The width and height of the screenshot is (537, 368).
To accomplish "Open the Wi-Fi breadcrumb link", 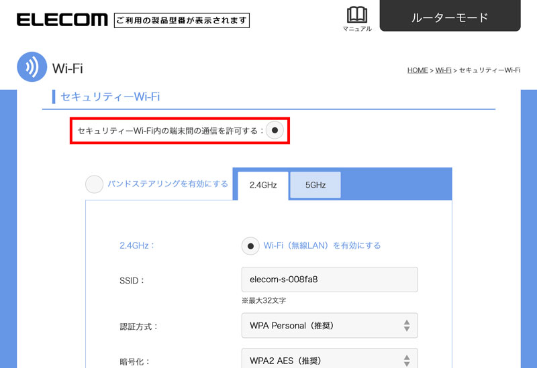I will click(443, 70).
